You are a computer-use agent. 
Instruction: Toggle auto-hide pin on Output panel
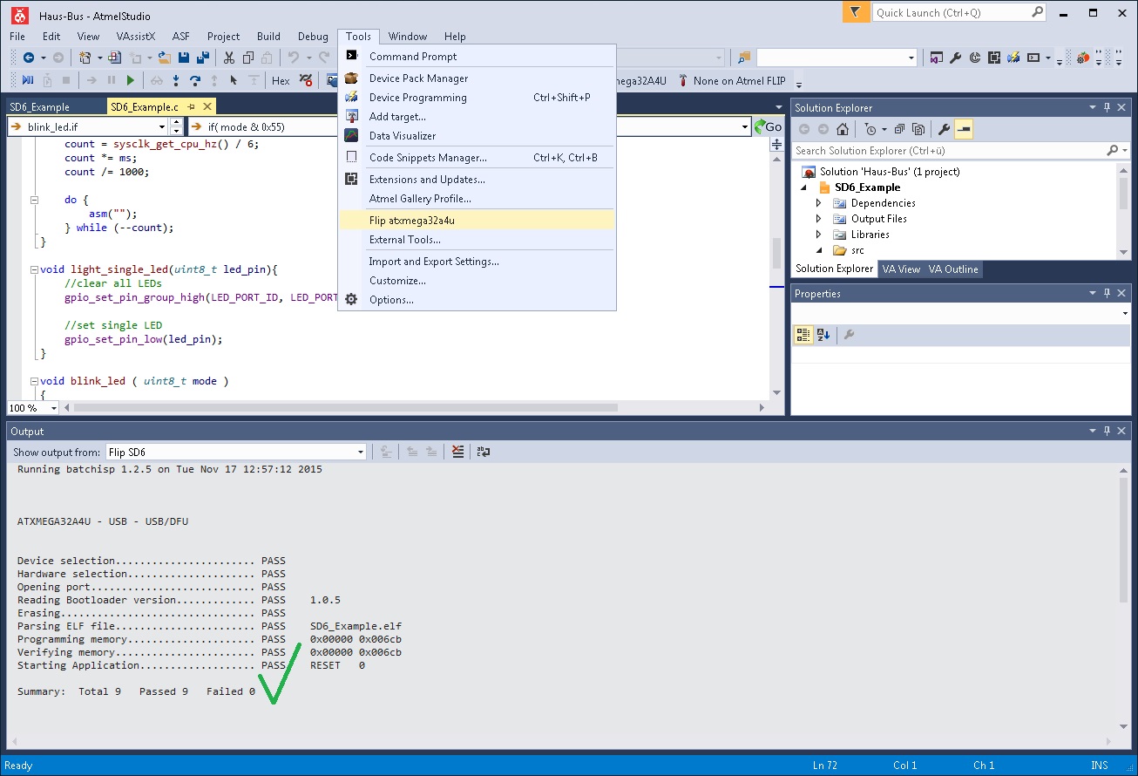click(x=1107, y=431)
